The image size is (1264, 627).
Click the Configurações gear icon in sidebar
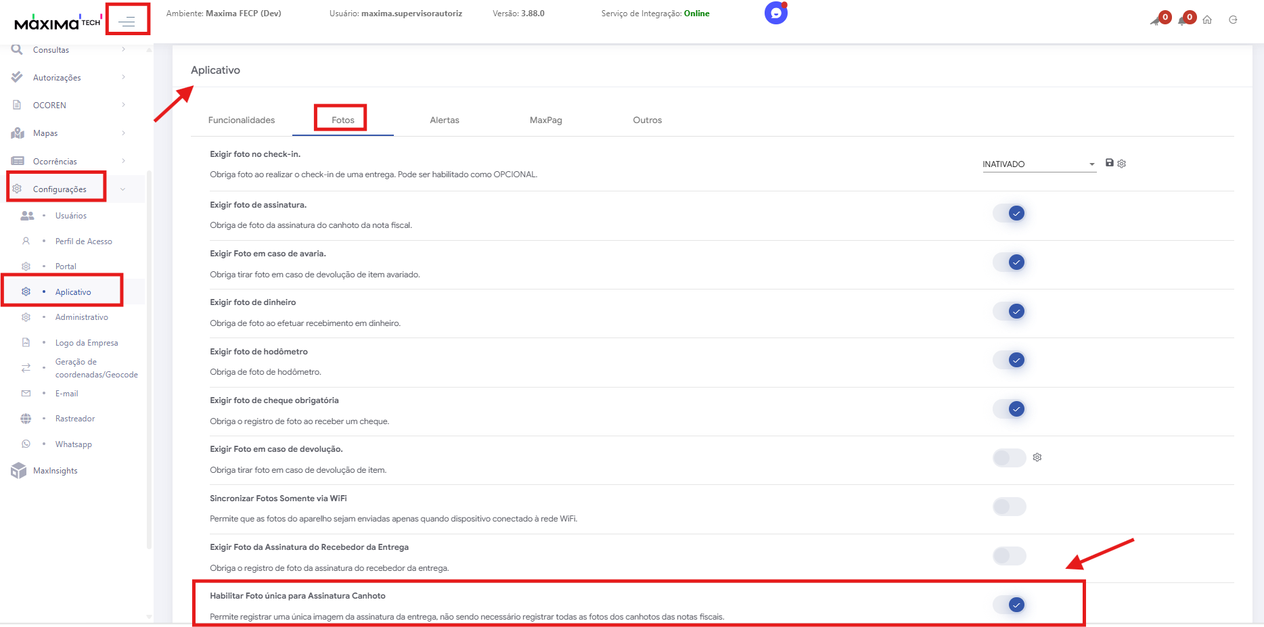tap(17, 189)
